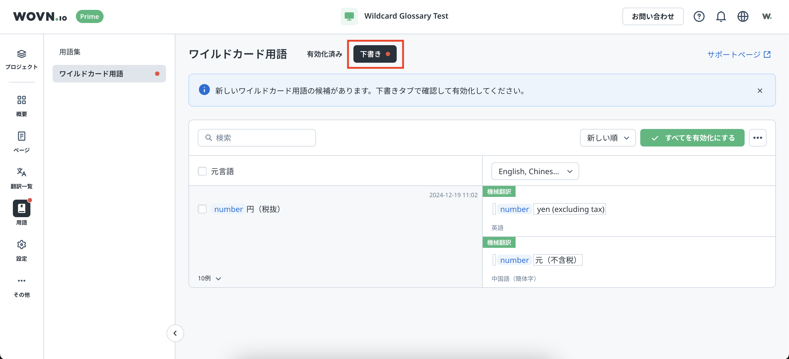
Task: Select the 下書き draft tab
Action: [375, 54]
